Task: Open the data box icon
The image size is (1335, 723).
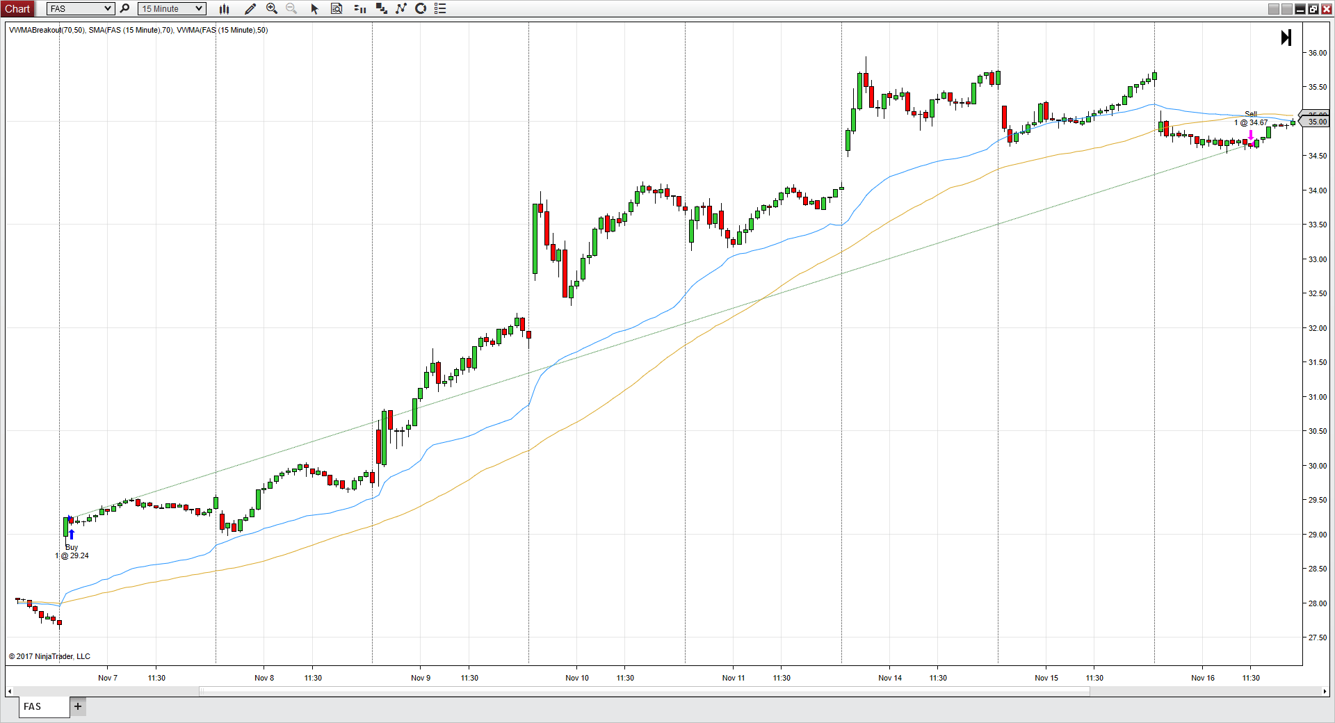Action: [337, 8]
